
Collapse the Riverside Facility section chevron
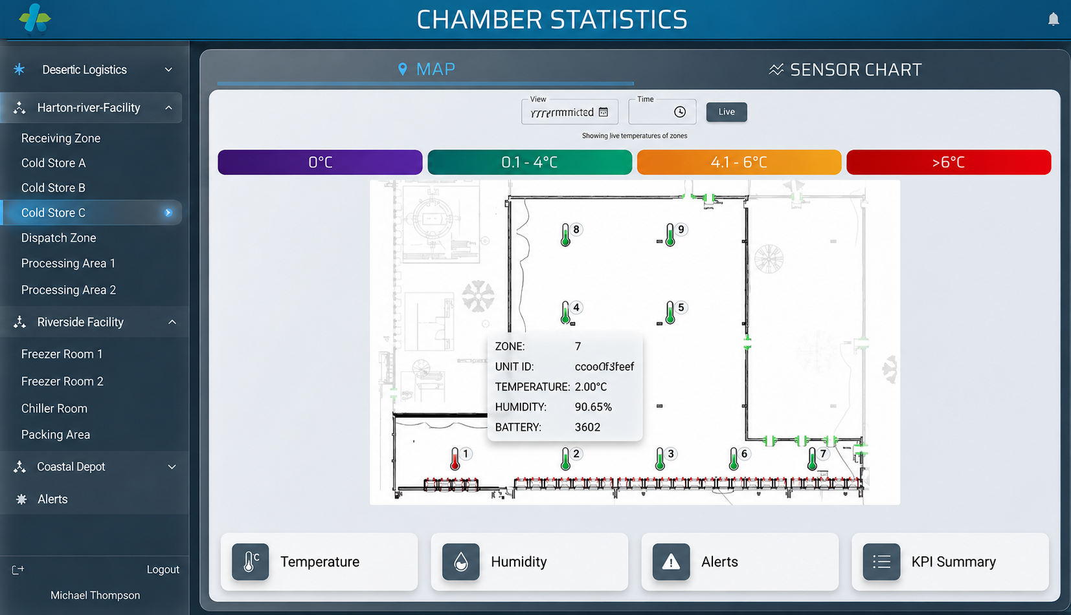(x=172, y=322)
